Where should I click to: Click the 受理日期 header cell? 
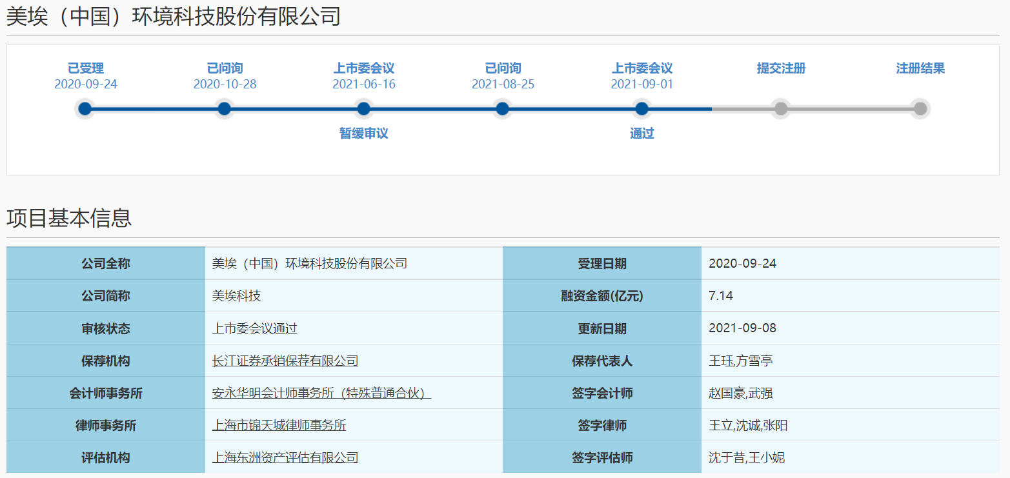click(602, 264)
